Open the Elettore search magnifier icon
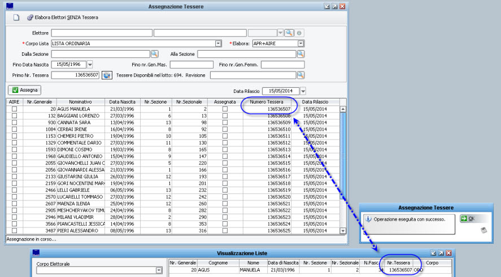Screen dimensions: 501x277 pyautogui.click(x=289, y=33)
